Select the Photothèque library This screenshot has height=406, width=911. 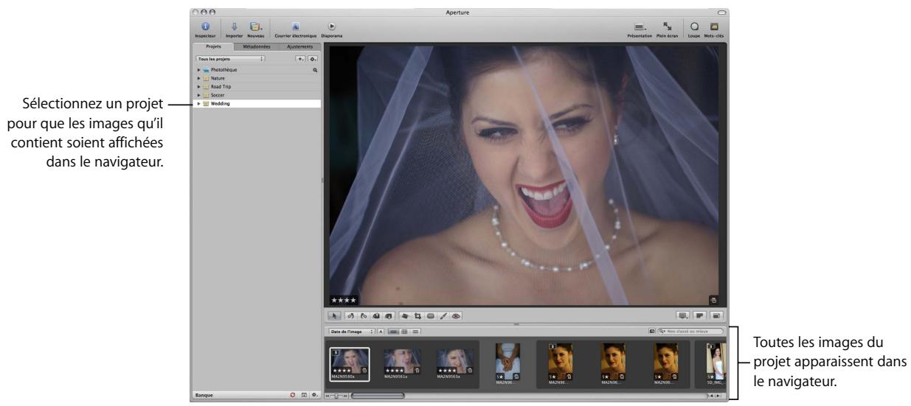(x=256, y=70)
